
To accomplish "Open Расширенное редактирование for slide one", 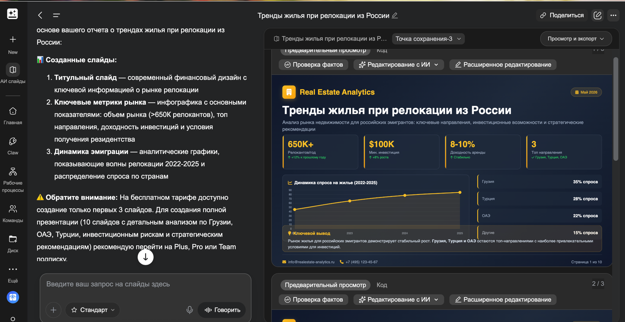I will (x=503, y=65).
